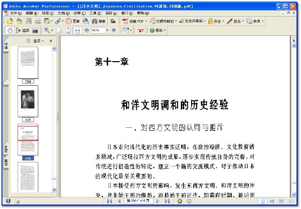This screenshot has width=301, height=209.
Task: Select page 396 thumbnail
Action: (28, 140)
